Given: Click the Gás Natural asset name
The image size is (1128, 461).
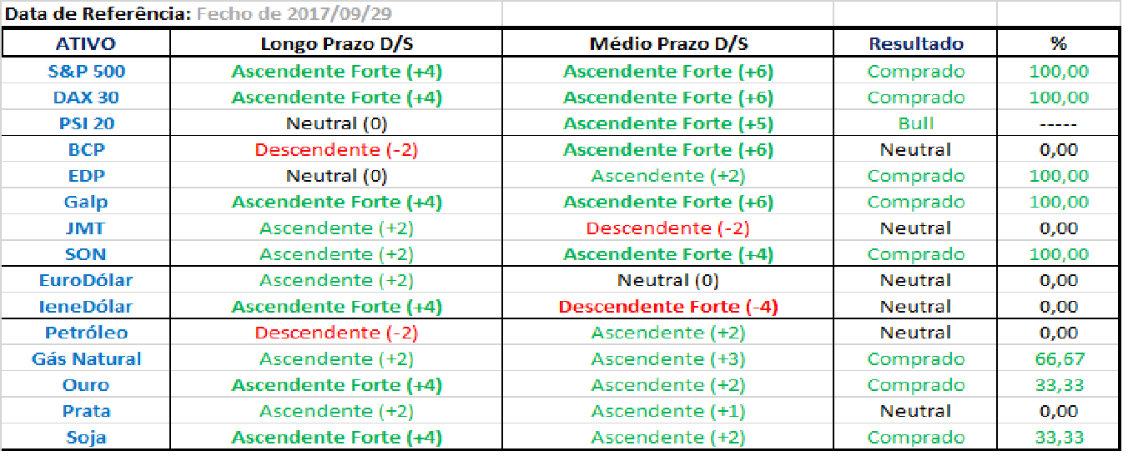Looking at the screenshot, I should point(86,359).
